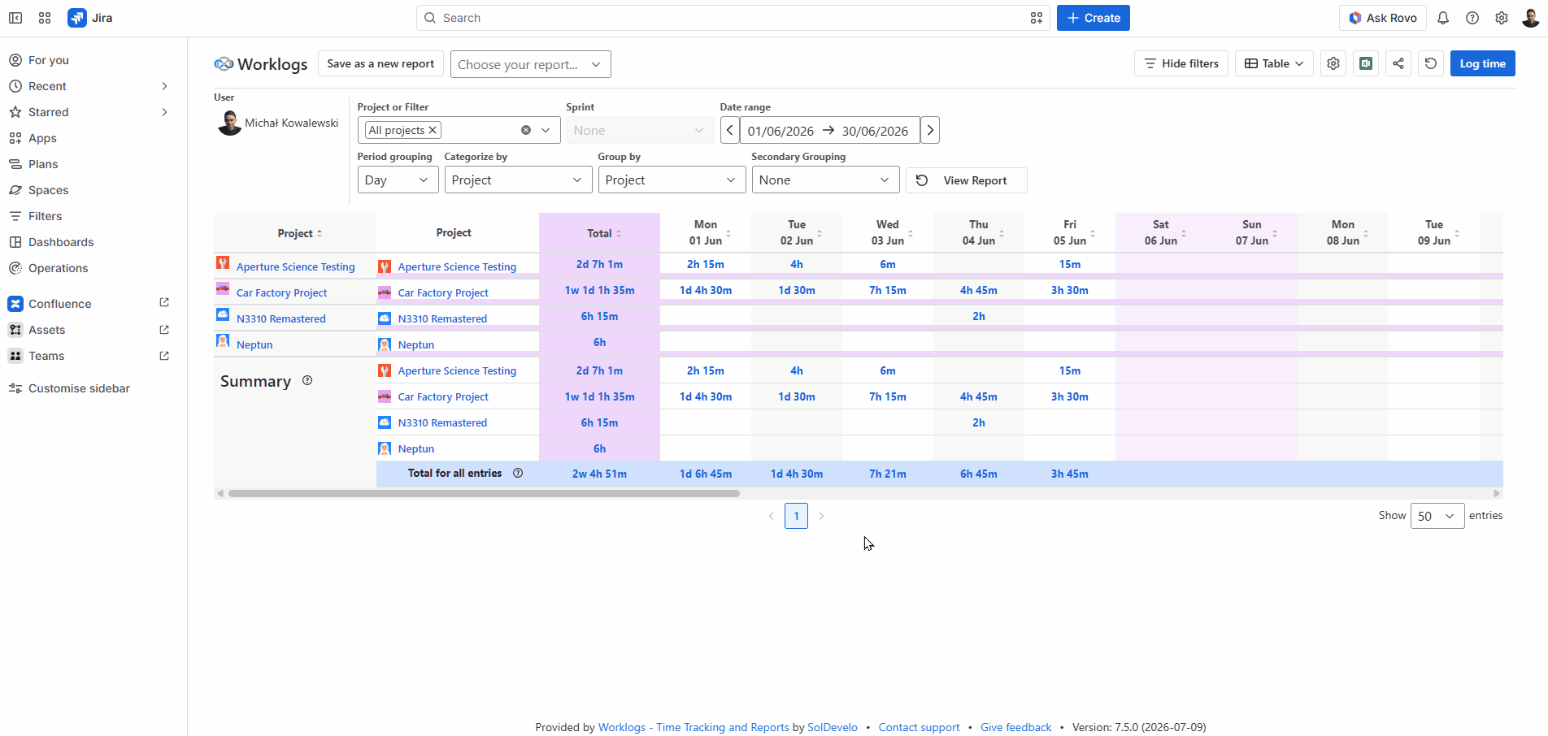Click the Log time button
1548x736 pixels.
[1483, 63]
